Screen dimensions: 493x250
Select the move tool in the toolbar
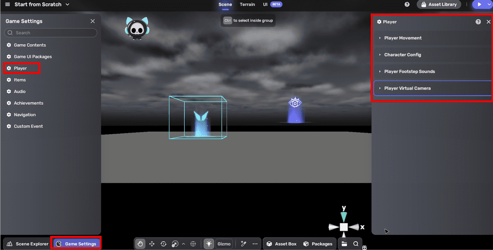pos(152,244)
